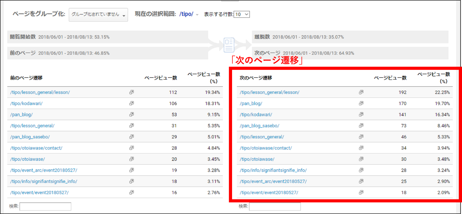Open the page grouping dropdown

(x=98, y=15)
